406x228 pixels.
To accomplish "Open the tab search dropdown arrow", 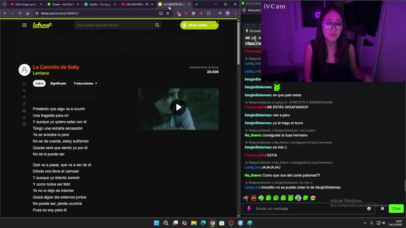I will point(4,4).
